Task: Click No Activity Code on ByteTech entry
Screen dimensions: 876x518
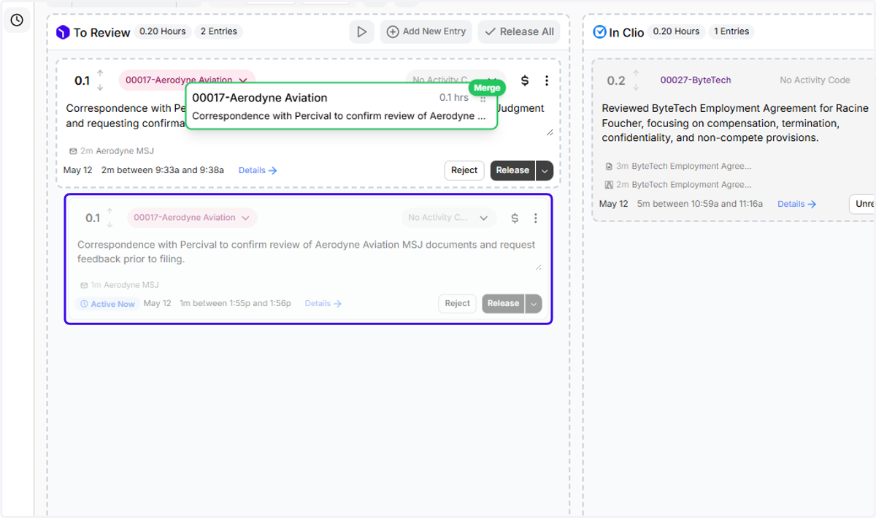Action: point(815,80)
